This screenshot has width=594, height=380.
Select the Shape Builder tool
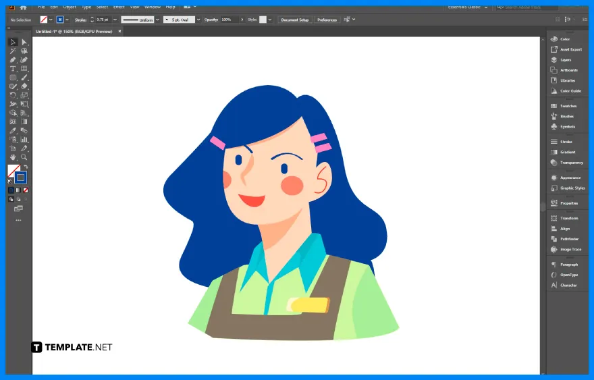tap(13, 113)
